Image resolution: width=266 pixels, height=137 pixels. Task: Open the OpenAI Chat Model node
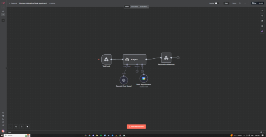[124, 80]
